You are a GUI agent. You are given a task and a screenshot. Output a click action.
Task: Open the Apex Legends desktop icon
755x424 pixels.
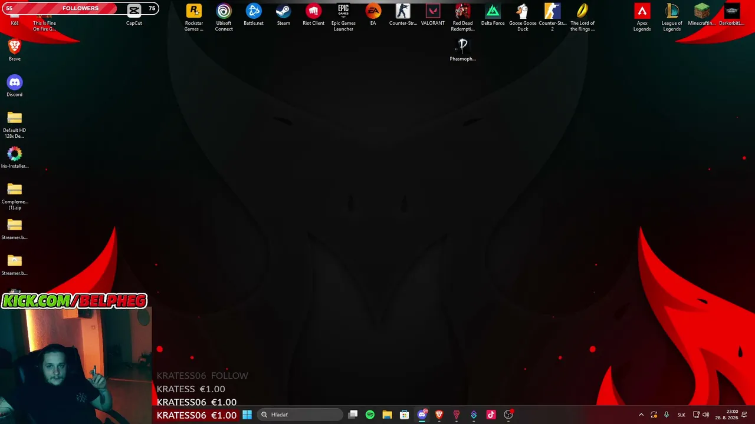642,18
